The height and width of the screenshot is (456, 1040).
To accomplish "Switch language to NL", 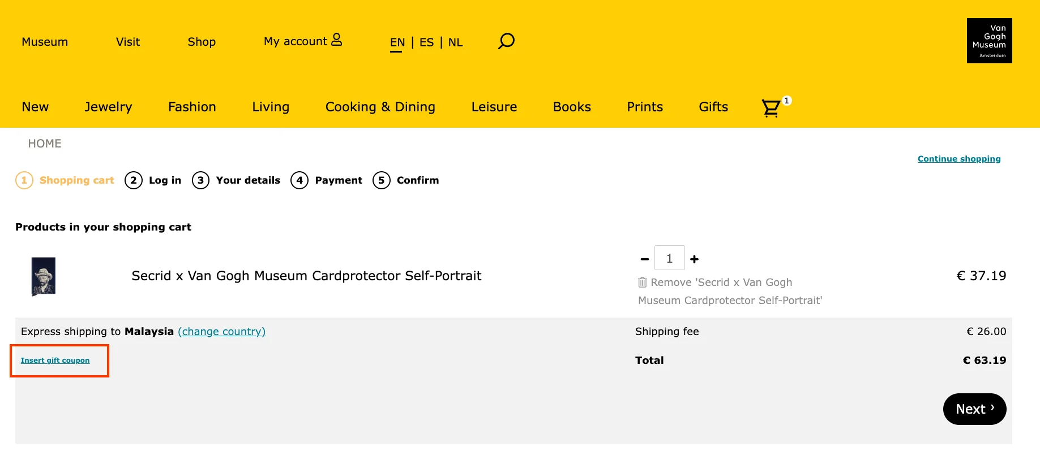I will coord(456,42).
